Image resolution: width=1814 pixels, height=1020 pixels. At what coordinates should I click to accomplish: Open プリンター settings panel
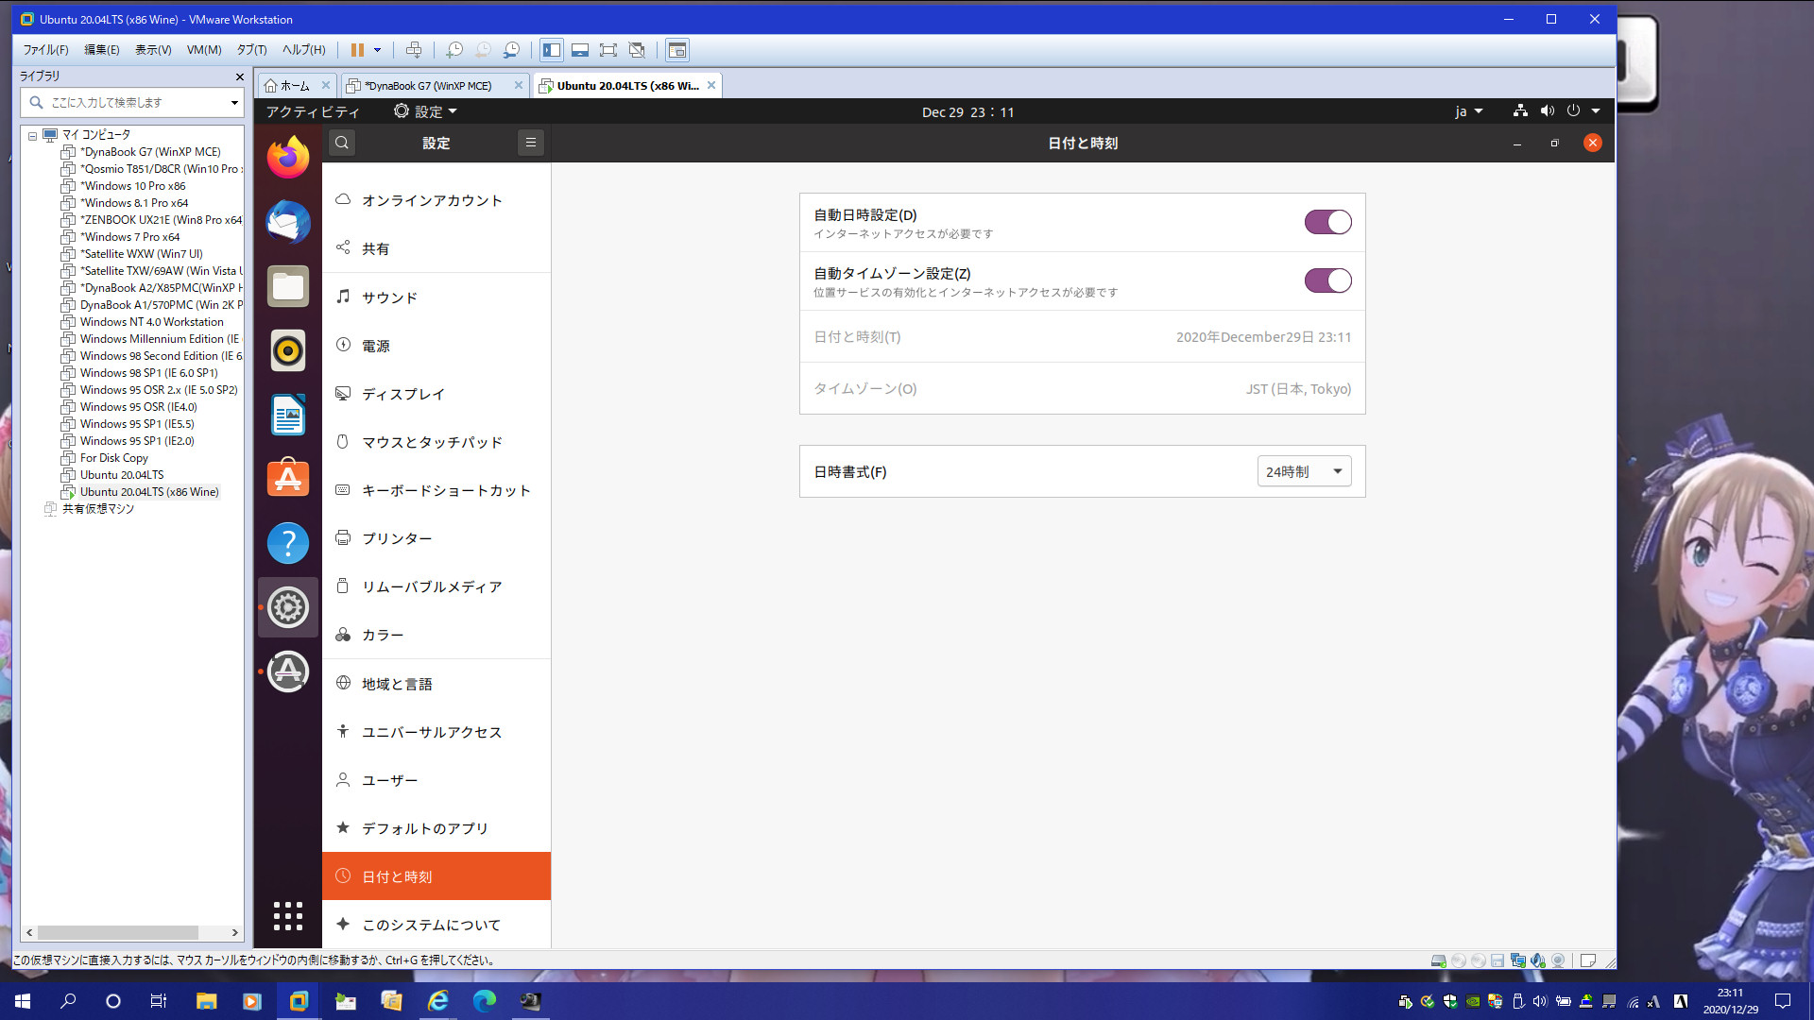[436, 538]
